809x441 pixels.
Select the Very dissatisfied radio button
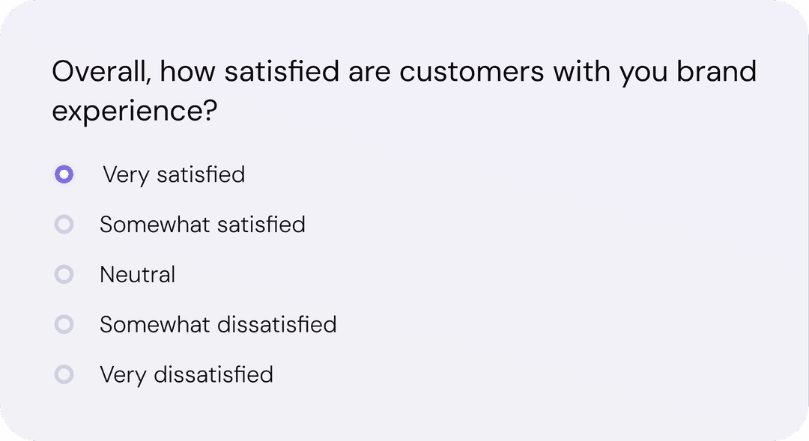point(64,374)
